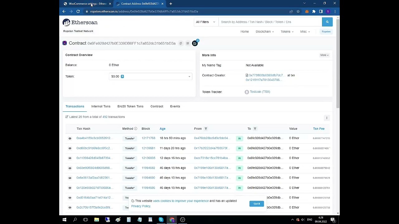The width and height of the screenshot is (399, 224).
Task: Switch to WooCommerce settings browser tab
Action: point(88,4)
